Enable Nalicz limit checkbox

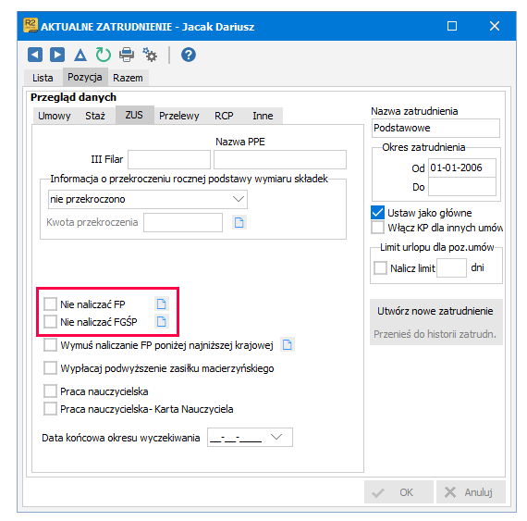point(380,268)
